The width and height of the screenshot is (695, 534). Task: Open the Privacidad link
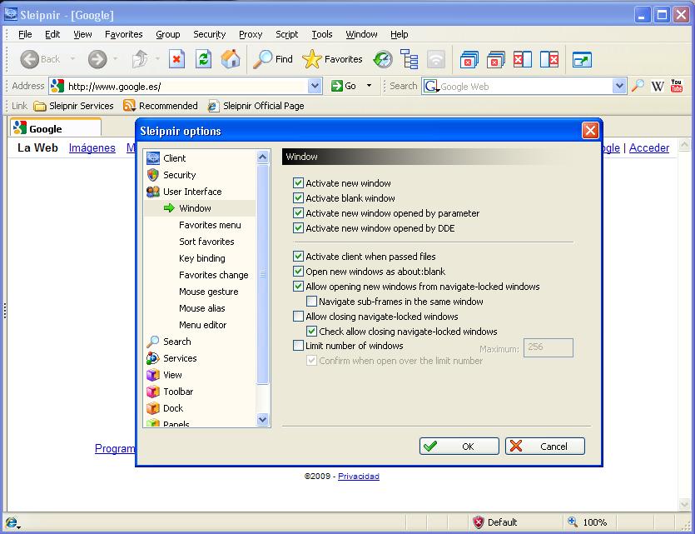click(359, 476)
